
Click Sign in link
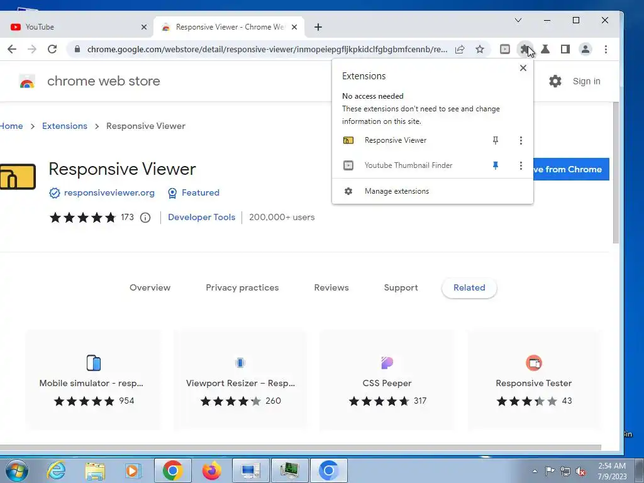pyautogui.click(x=587, y=81)
